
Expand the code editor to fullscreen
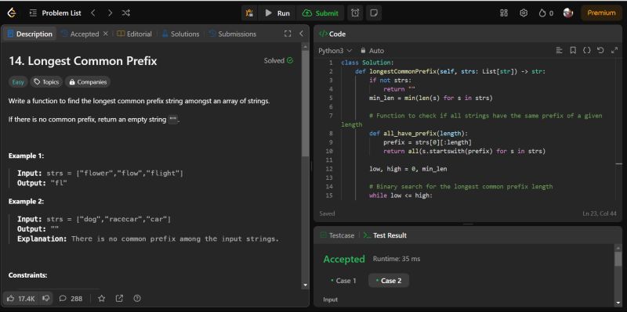[x=614, y=51]
